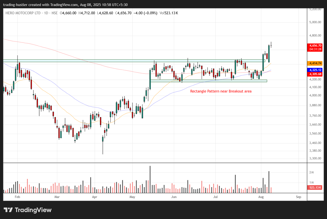Screen dimensions: 327x219
Task: Click the orange 4,414.74 moving average label
Action: (x=315, y=63)
